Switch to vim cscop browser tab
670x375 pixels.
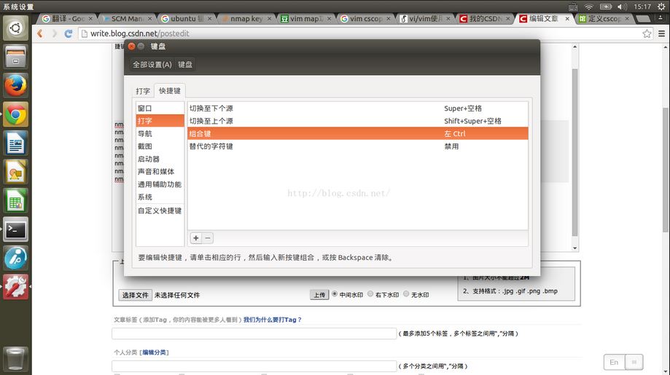(x=366, y=19)
